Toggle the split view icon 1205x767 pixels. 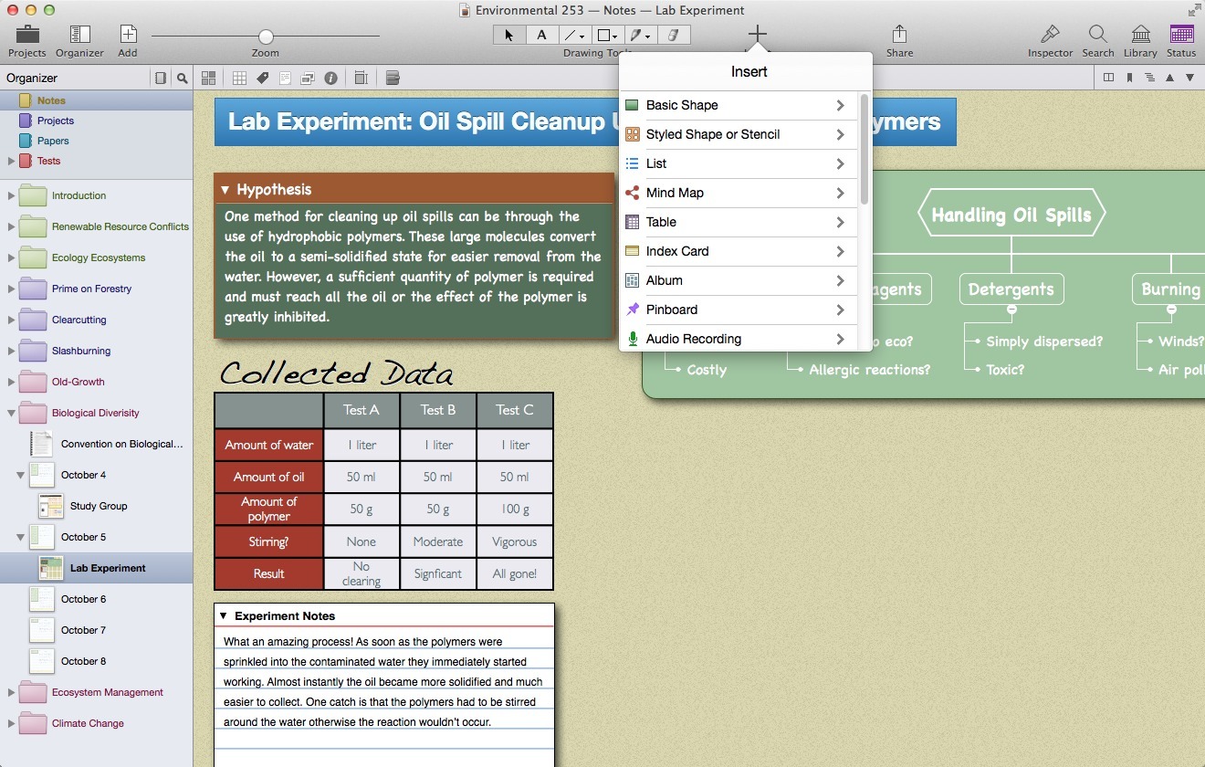pos(1108,79)
